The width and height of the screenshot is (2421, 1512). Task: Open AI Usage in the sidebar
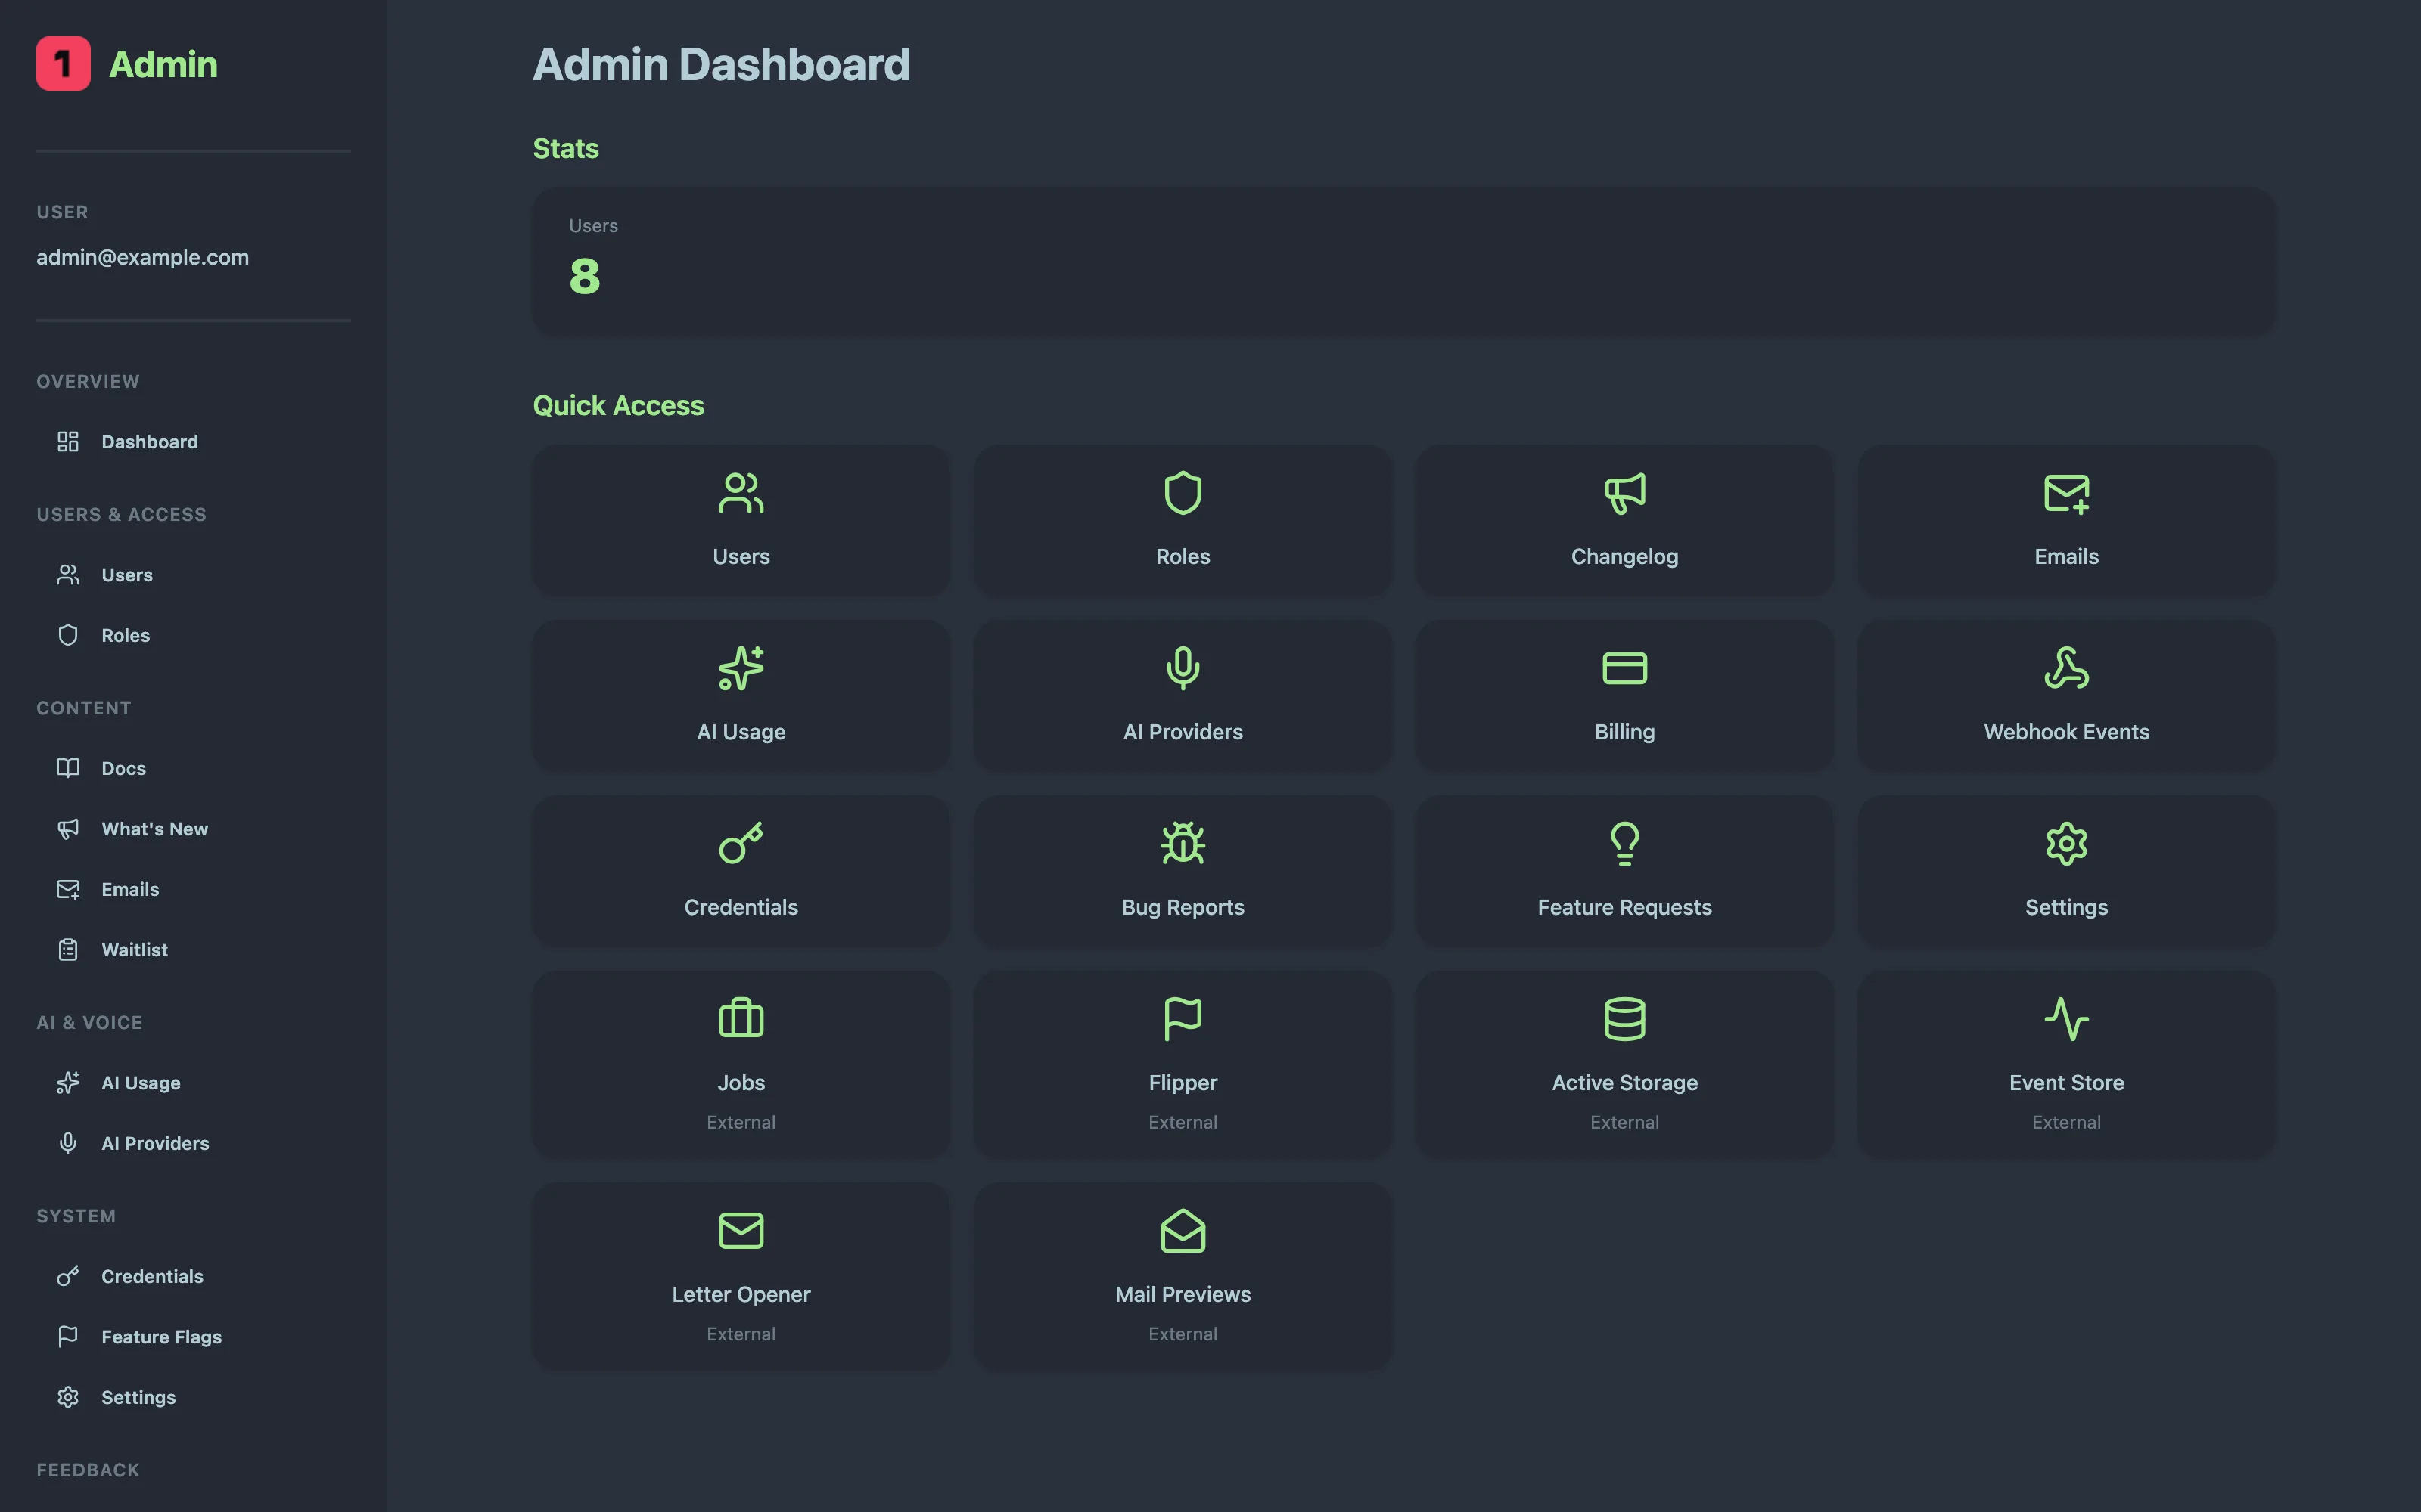tap(141, 1083)
